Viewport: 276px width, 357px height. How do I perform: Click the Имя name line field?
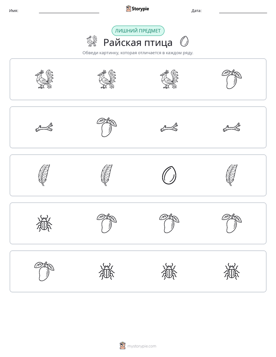pyautogui.click(x=69, y=11)
